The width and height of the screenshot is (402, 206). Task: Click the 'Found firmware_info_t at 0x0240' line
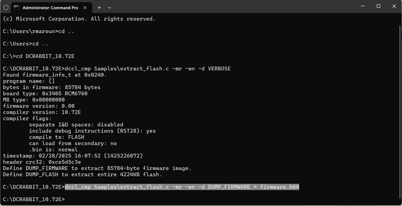pos(55,75)
